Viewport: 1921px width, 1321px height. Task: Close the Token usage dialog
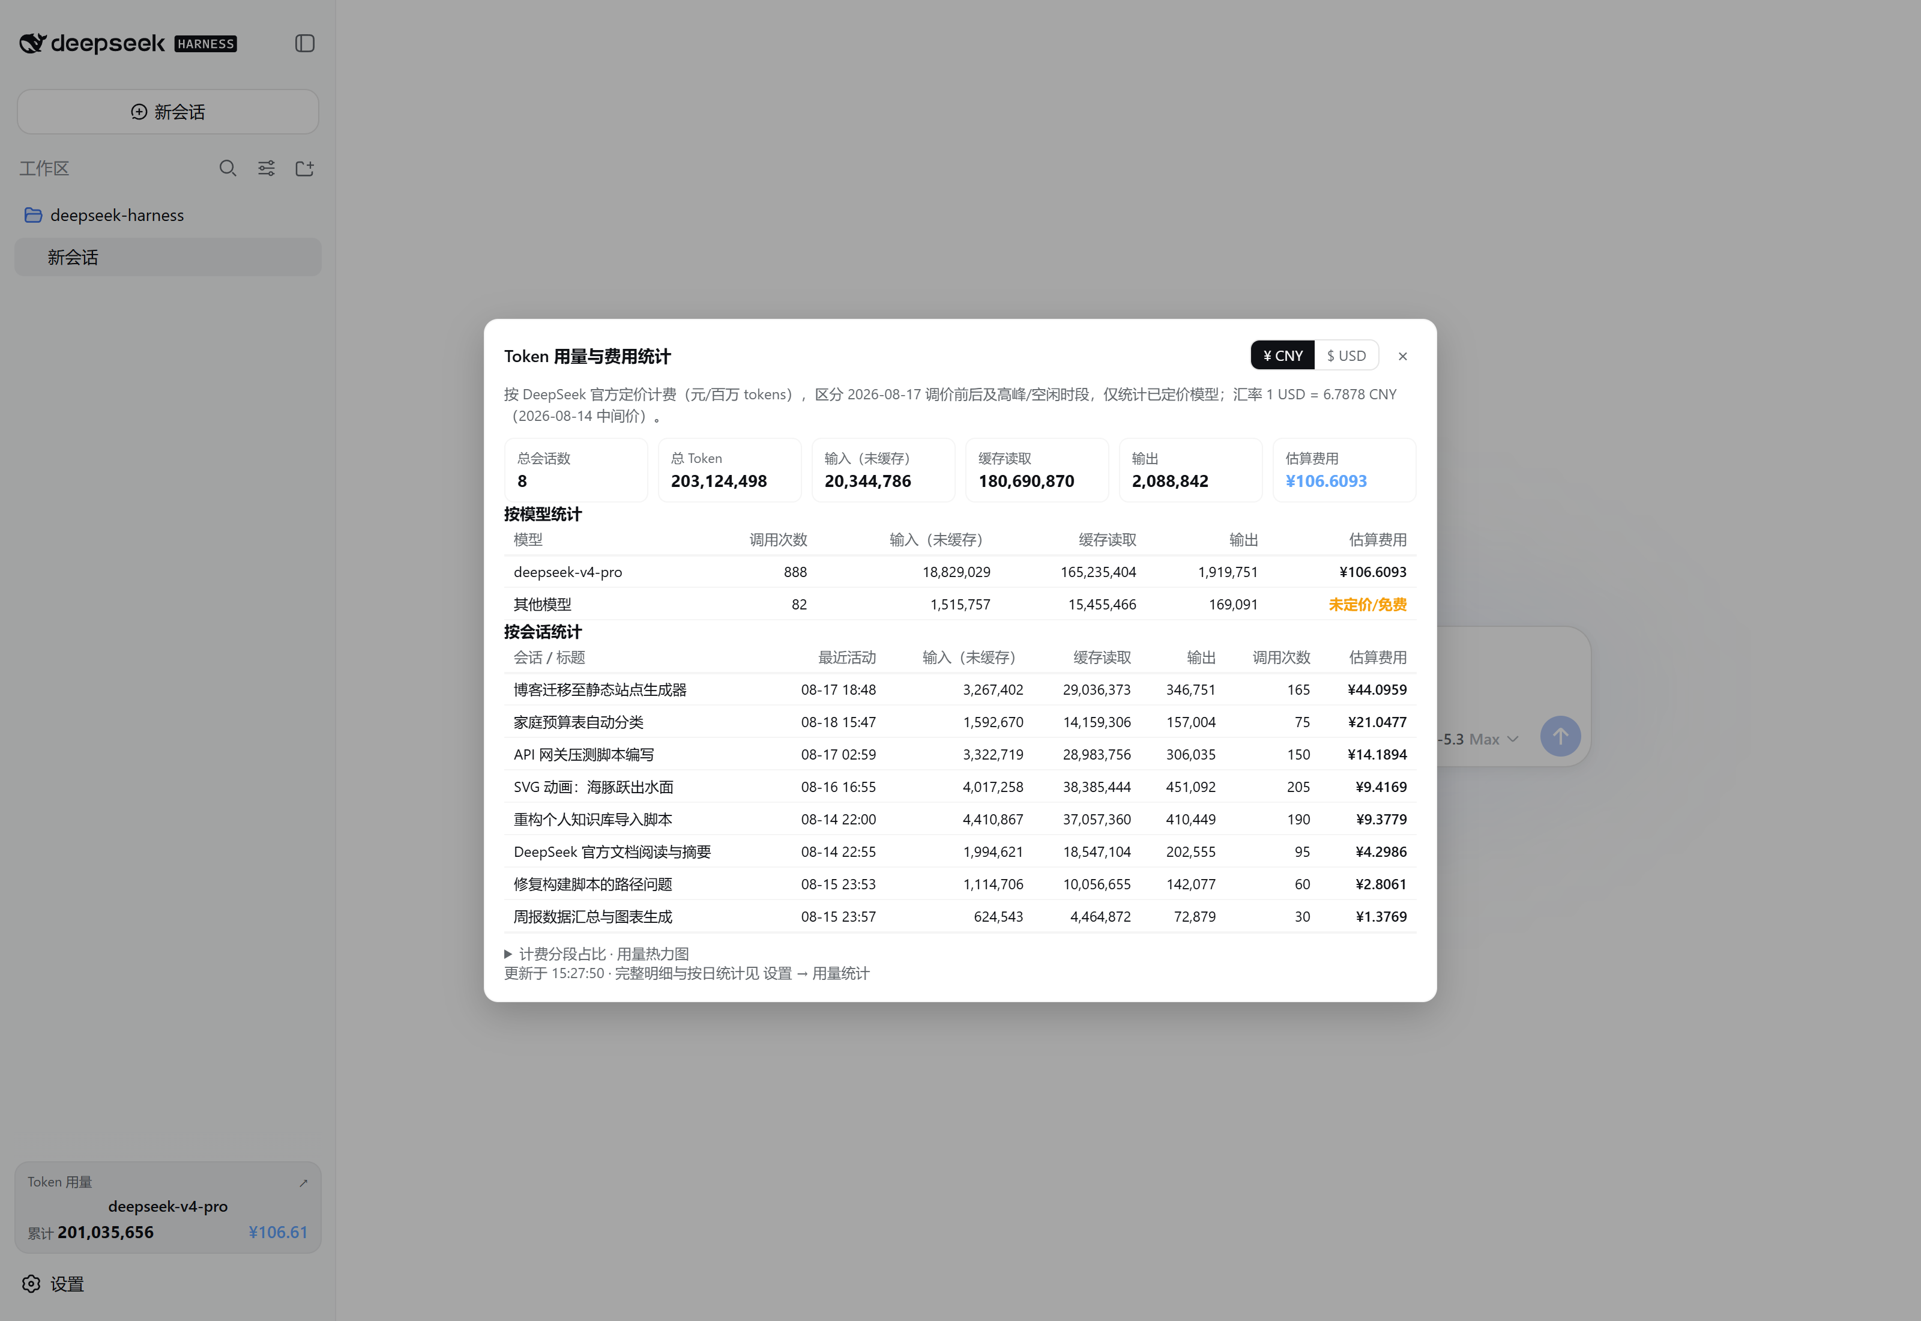click(x=1402, y=357)
